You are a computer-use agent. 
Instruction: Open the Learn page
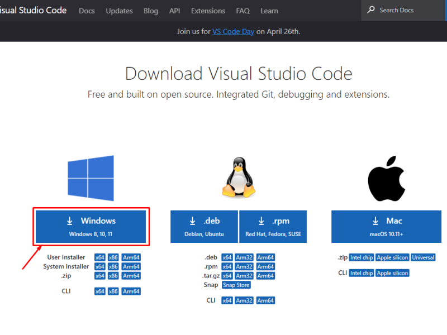click(269, 11)
